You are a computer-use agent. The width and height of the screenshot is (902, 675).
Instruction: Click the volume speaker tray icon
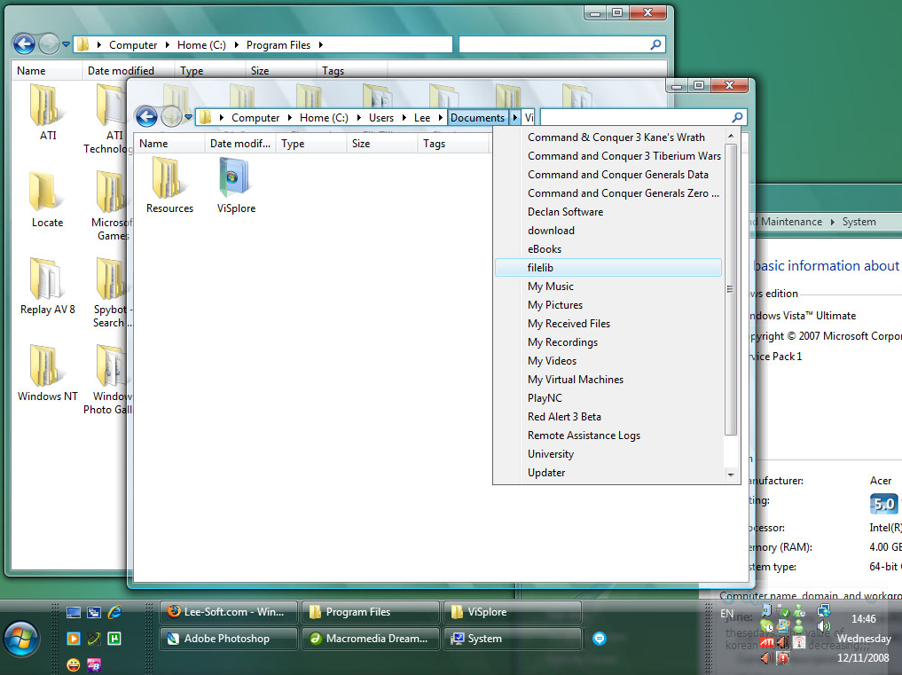coord(824,626)
